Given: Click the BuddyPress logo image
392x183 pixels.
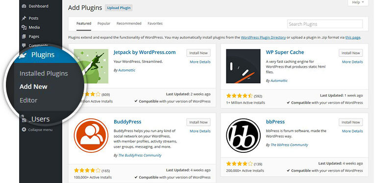Looking at the screenshot, I should (x=91, y=136).
